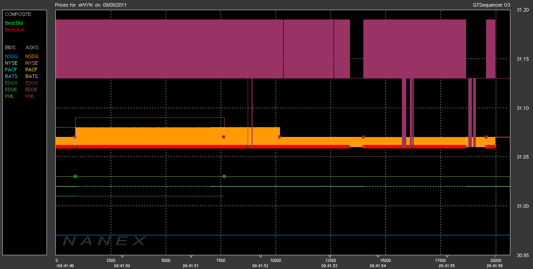Click the green 'Best Bid' legend entry
Viewport: 533px width, 269px height.
point(14,23)
